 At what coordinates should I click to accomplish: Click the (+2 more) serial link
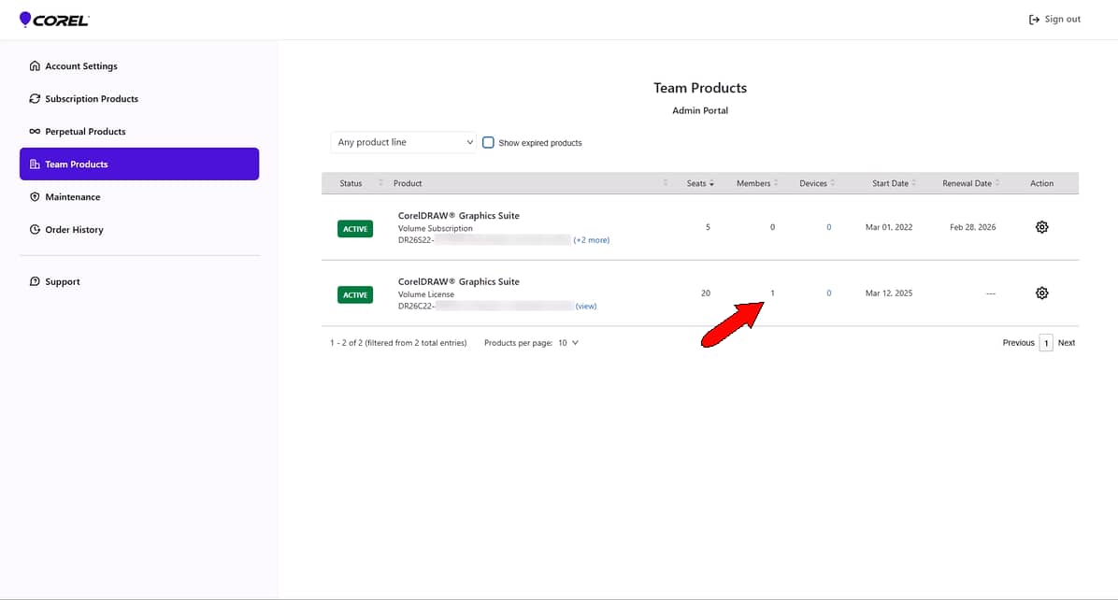coord(591,240)
